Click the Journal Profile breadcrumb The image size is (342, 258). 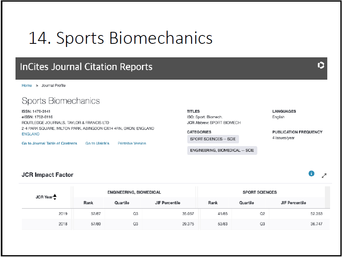[54, 86]
